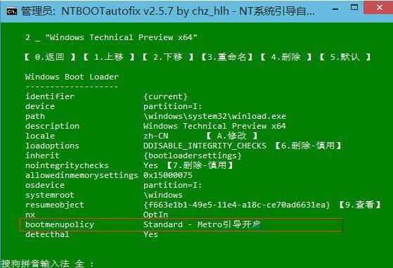Choose the 2.下移 option

click(168, 57)
